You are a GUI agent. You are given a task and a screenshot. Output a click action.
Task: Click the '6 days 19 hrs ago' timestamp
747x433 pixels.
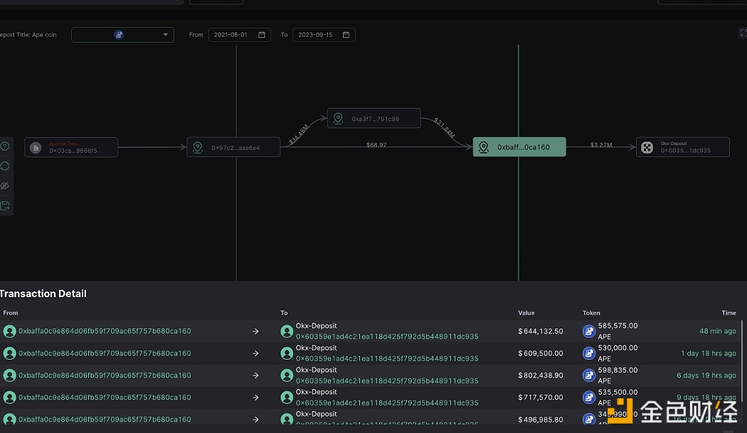(x=706, y=375)
